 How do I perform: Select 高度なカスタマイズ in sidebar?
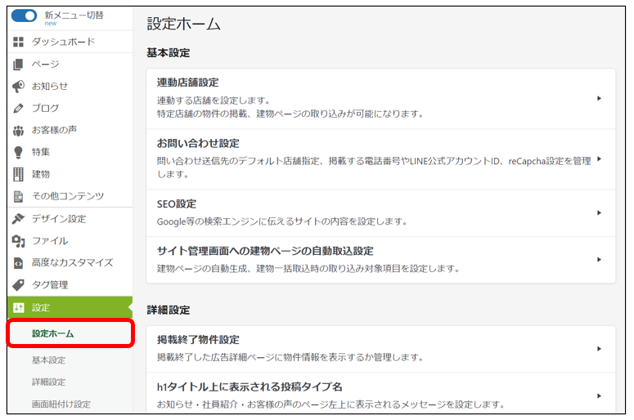72,263
